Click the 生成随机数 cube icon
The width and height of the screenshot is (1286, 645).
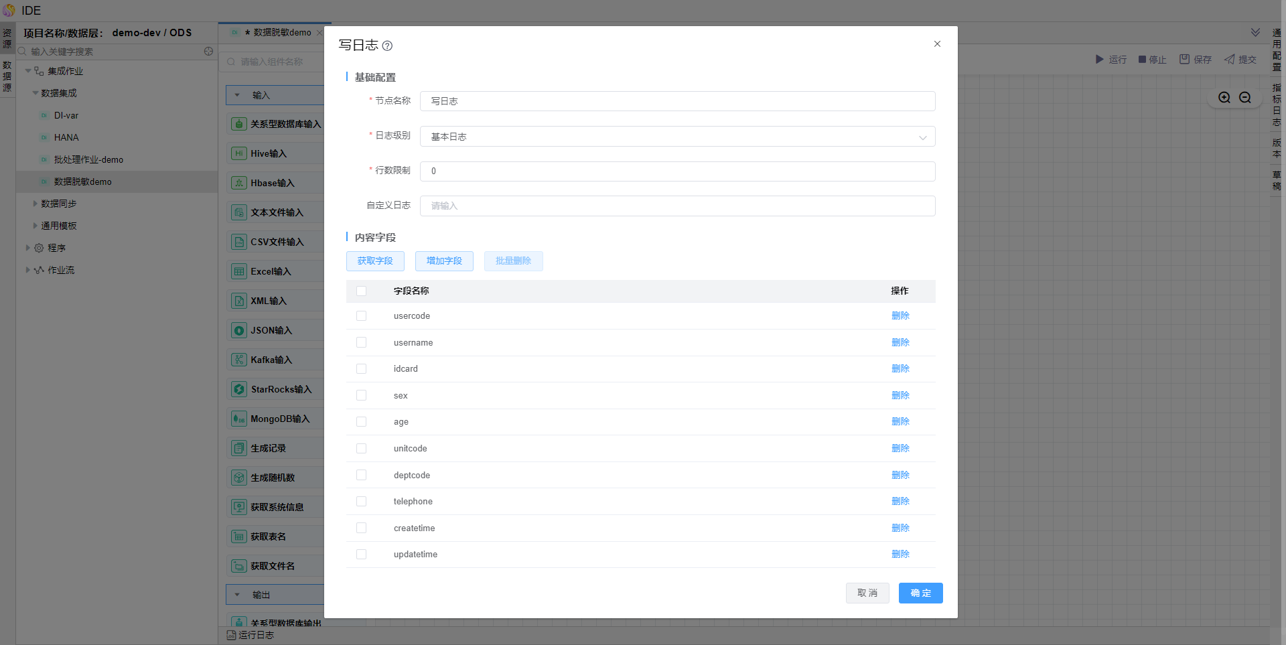(239, 478)
